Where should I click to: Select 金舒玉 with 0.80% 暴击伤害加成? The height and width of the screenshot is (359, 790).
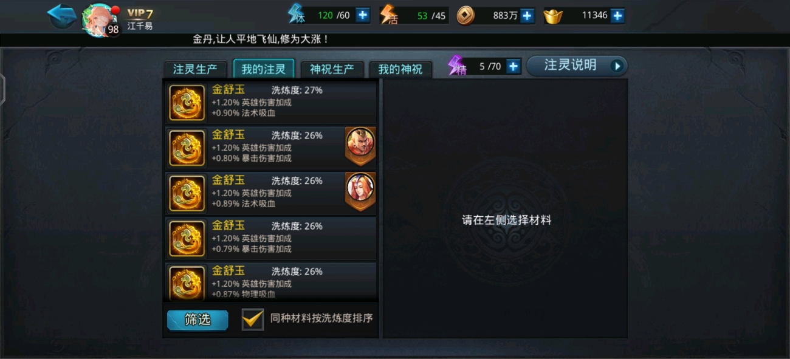(271, 147)
